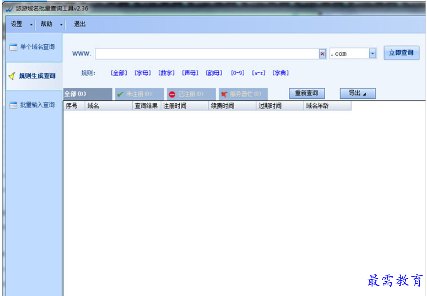Screen dimensions: 427x296
Task: Click the .com suffix combo box
Action: (353, 54)
